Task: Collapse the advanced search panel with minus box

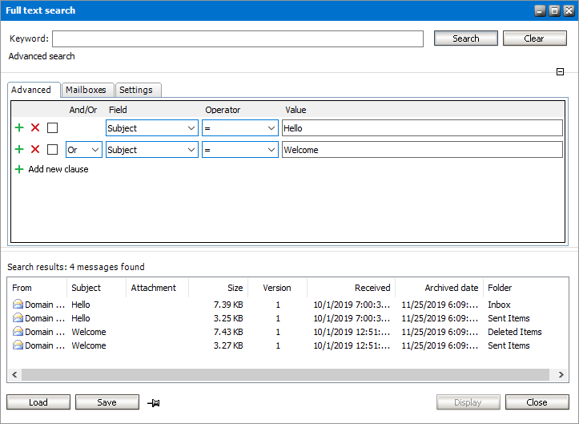Action: [561, 72]
